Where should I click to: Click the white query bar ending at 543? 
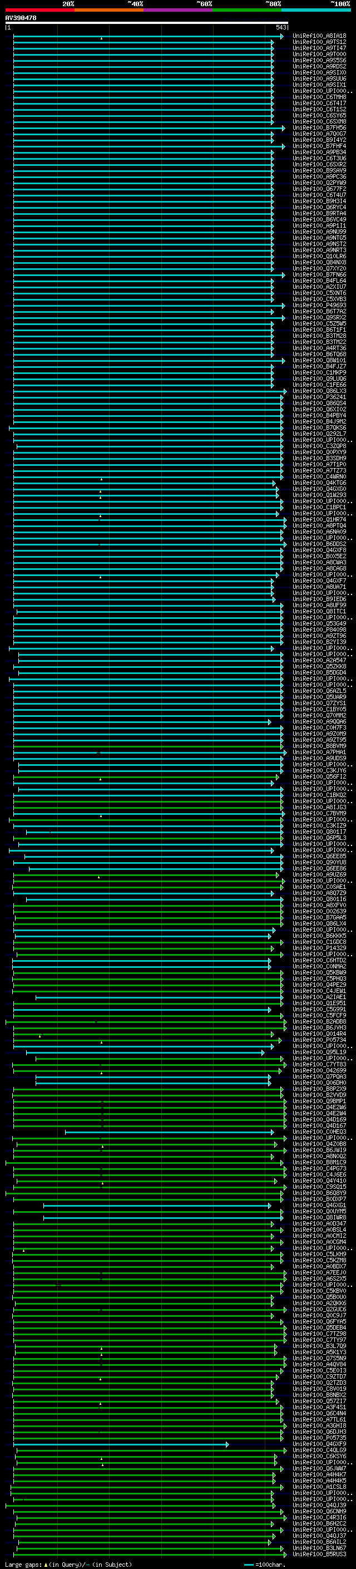(x=147, y=23)
